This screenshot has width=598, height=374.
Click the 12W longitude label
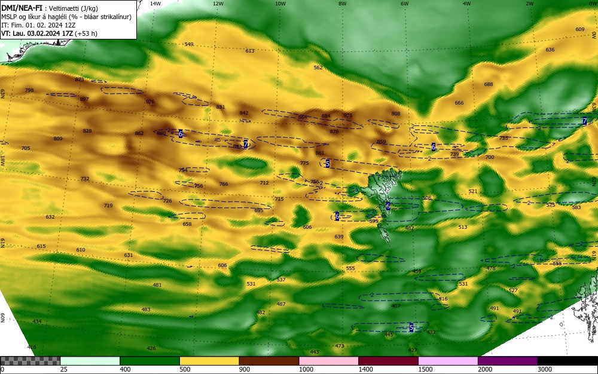point(218,4)
